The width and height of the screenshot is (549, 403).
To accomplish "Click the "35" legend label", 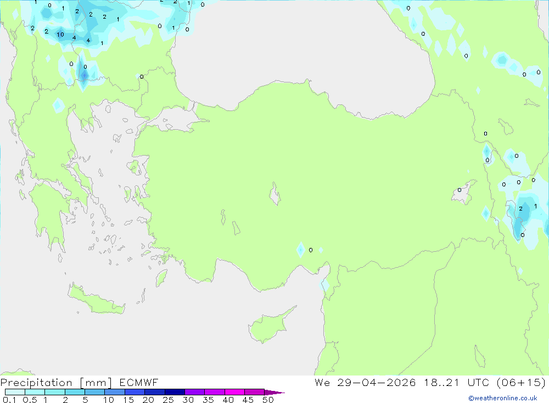I will pos(208,400).
